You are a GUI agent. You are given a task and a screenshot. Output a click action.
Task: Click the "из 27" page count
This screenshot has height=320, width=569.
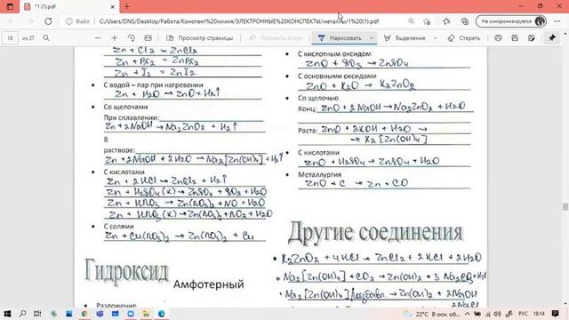pos(28,38)
